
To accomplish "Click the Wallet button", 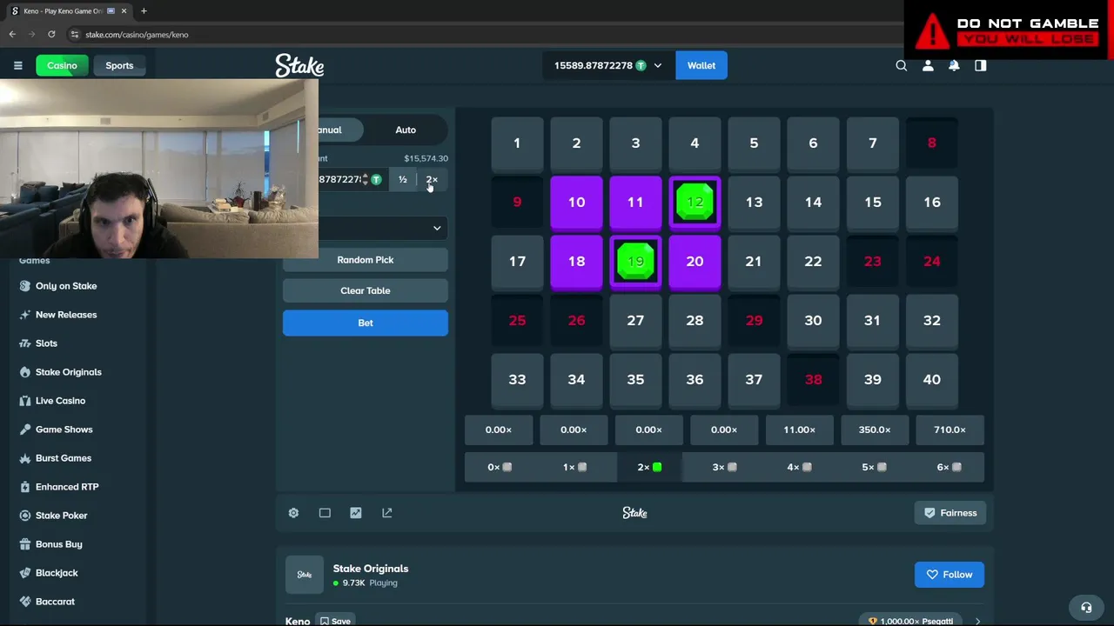I will [x=701, y=65].
